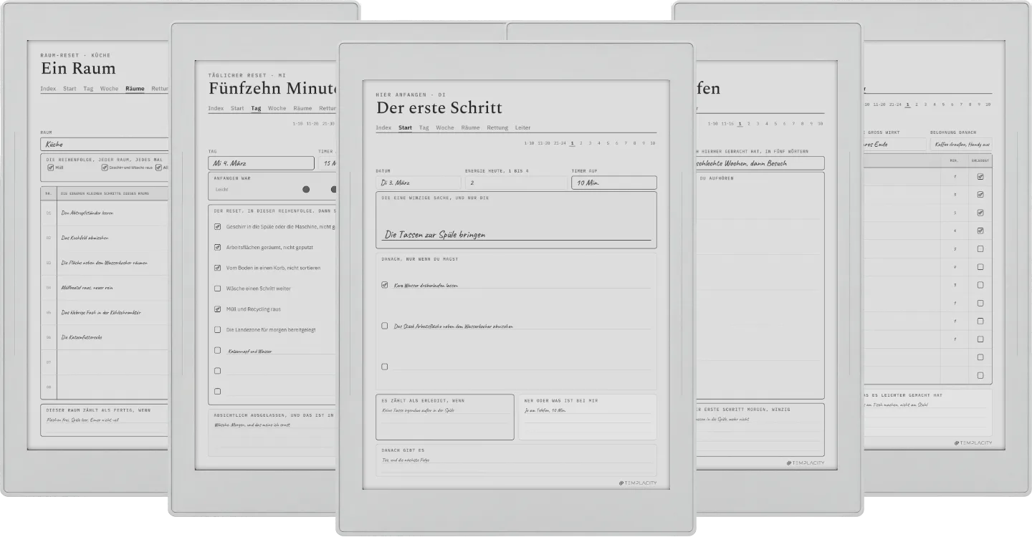
Task: Click the Raum field containing Küche
Action: 105,144
